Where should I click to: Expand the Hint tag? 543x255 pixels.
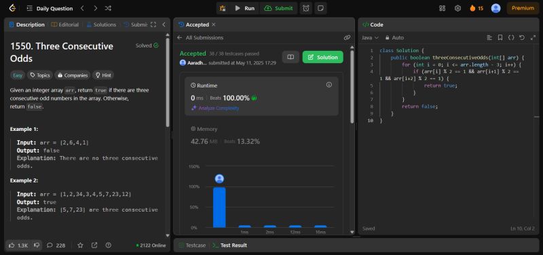[x=103, y=75]
